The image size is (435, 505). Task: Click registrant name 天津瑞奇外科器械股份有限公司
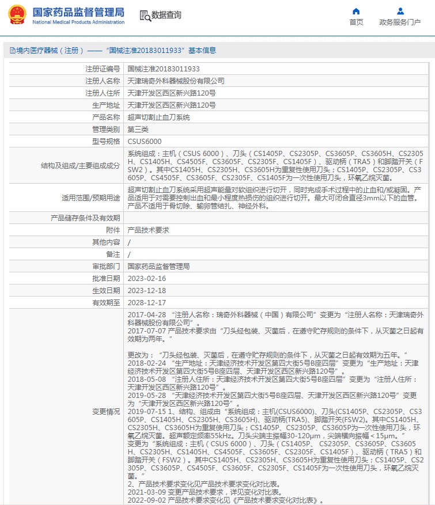[x=176, y=81]
